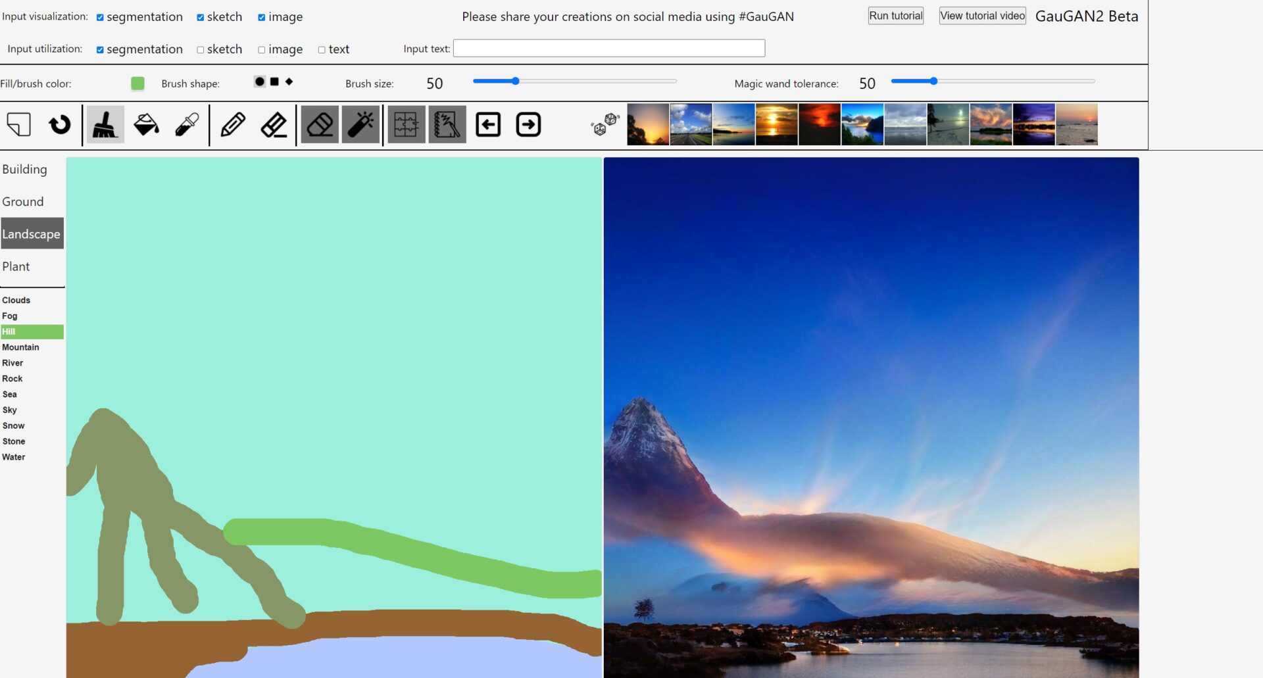Image resolution: width=1263 pixels, height=678 pixels.
Task: Switch to the Plant category
Action: click(x=32, y=266)
